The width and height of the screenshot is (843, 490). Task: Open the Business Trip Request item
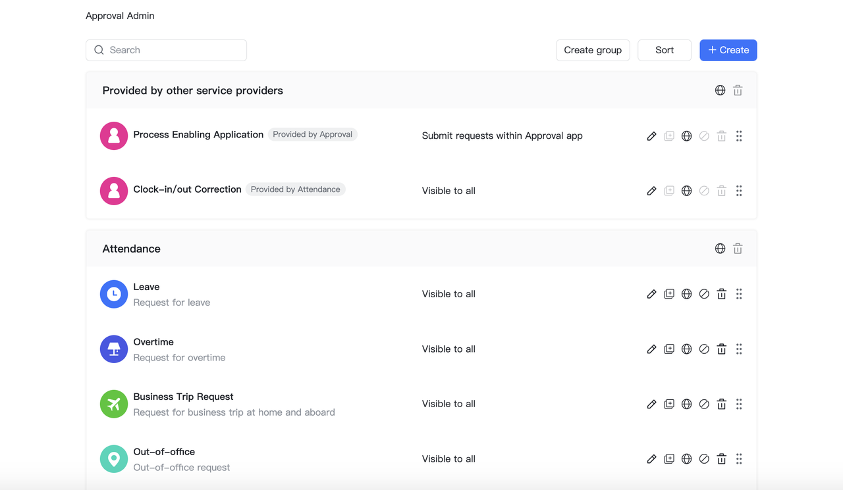click(x=183, y=397)
